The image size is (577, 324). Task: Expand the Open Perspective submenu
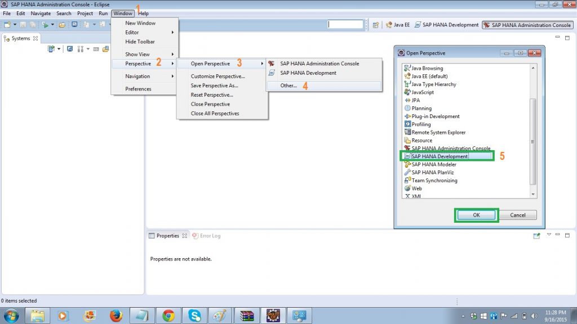click(222, 64)
